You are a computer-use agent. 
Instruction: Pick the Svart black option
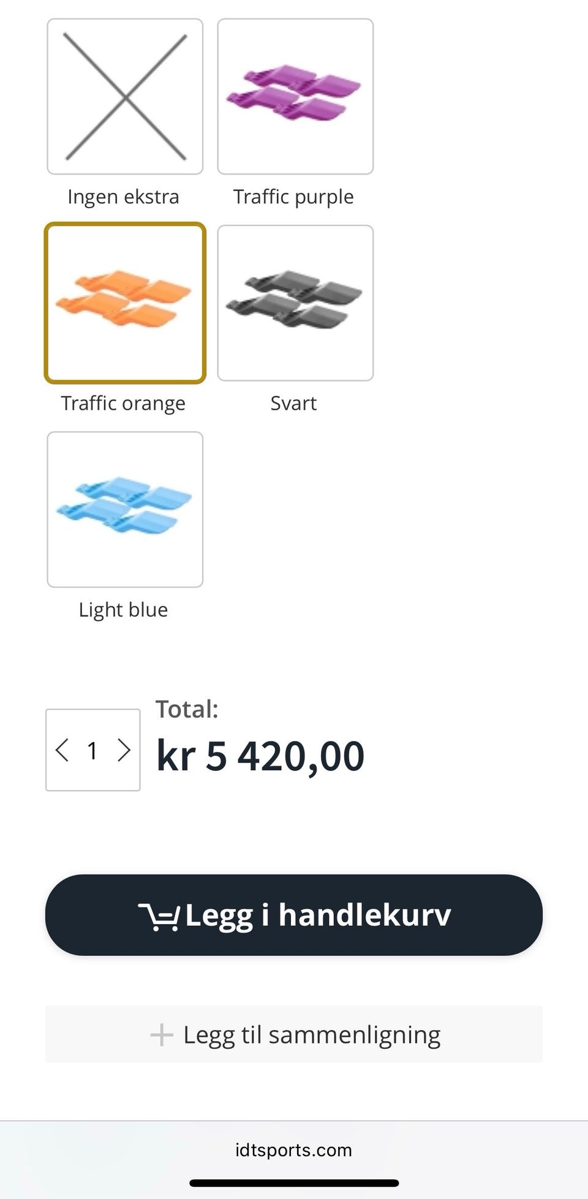tap(295, 303)
